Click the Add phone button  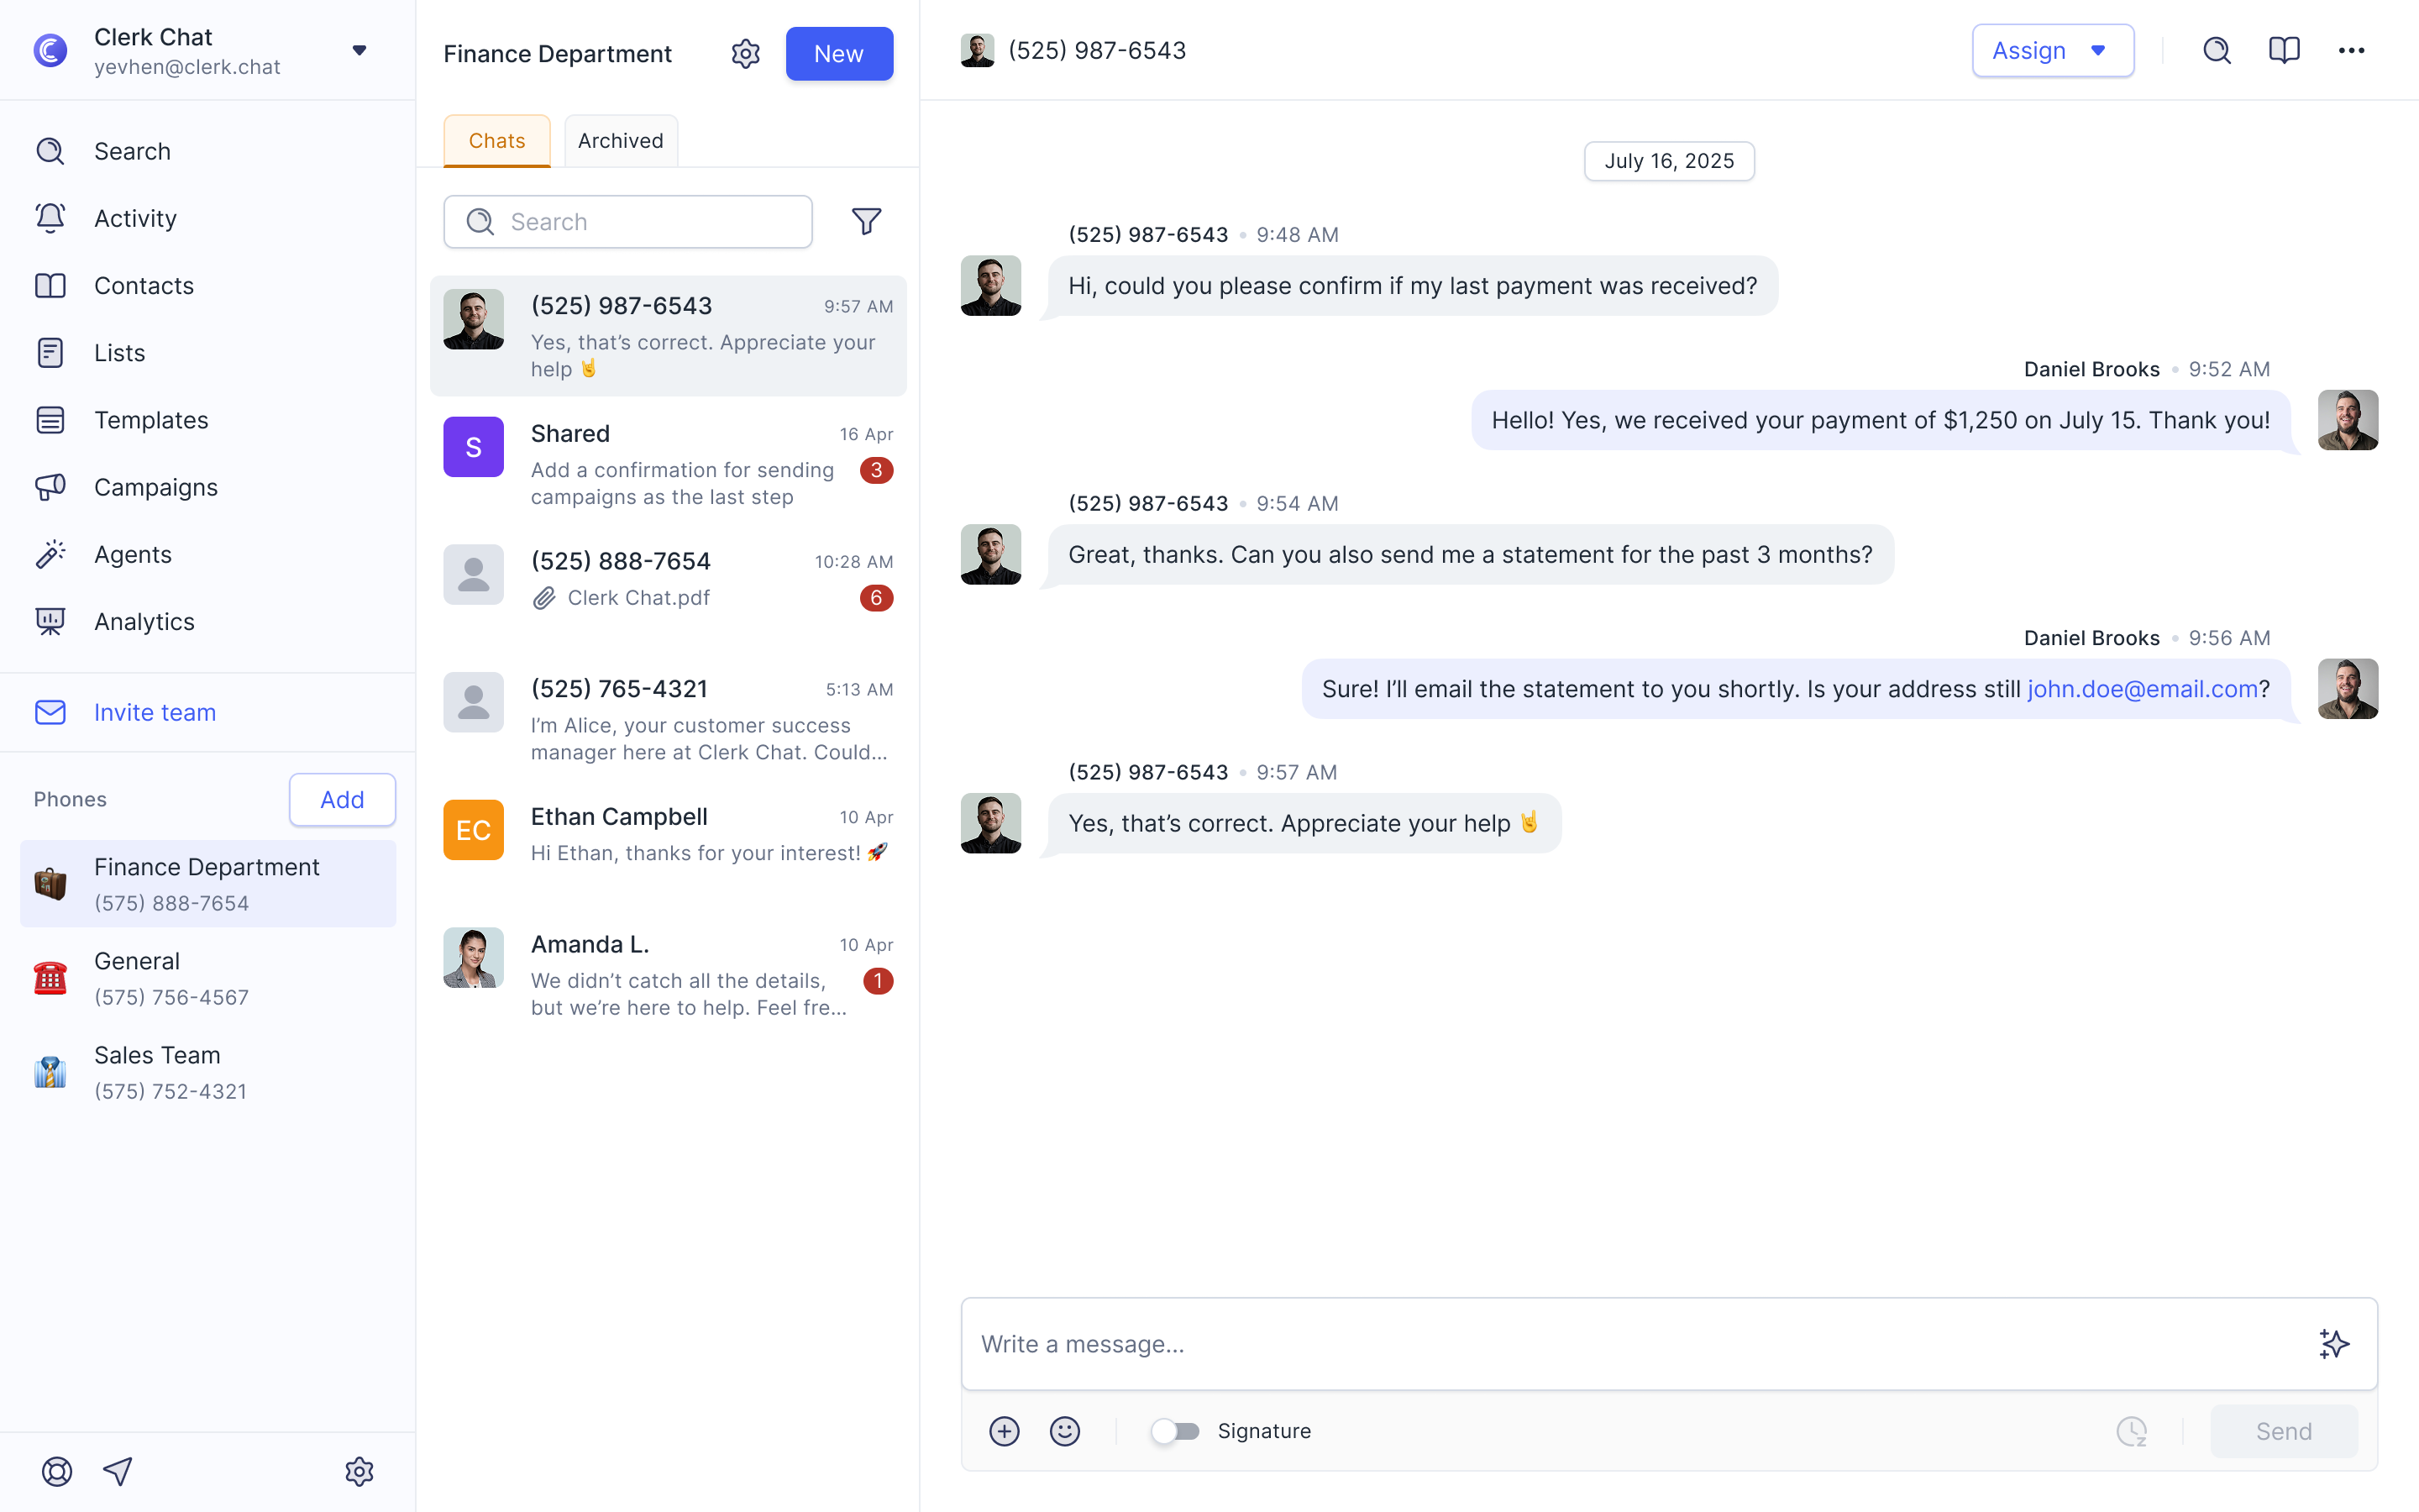pos(342,799)
